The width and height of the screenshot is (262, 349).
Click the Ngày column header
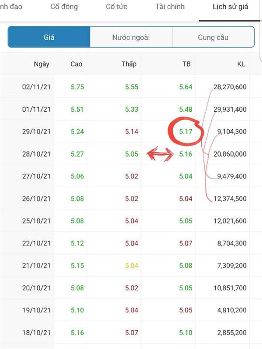[41, 64]
